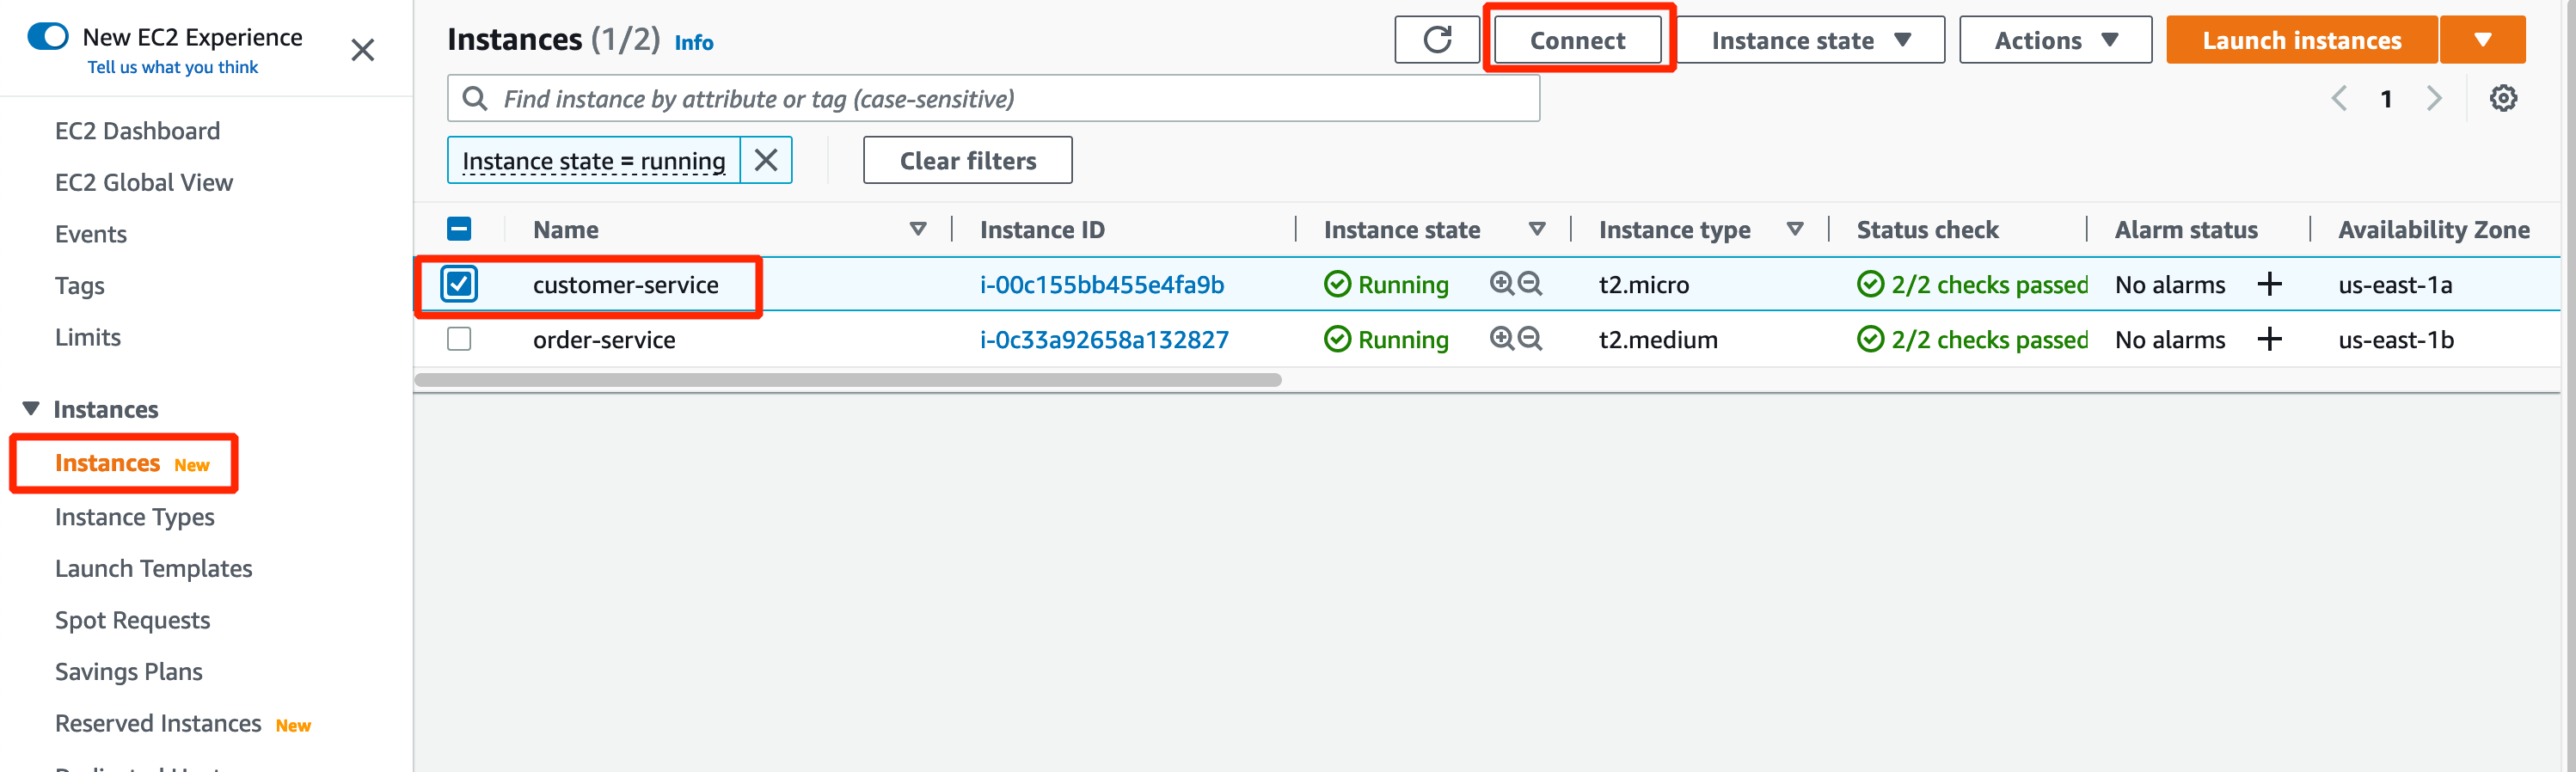Go to next page arrow

[x=2434, y=98]
